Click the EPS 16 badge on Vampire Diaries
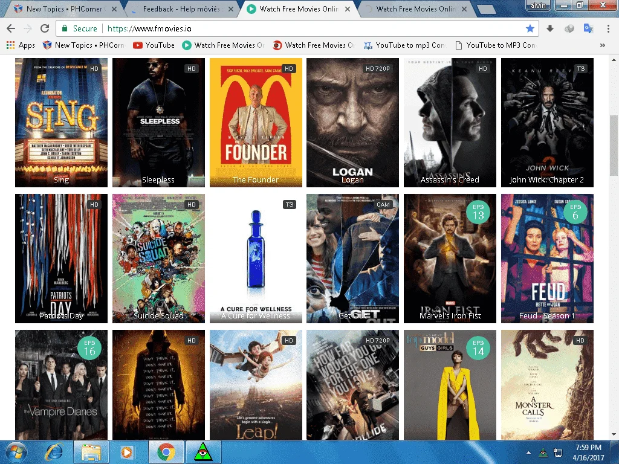 pyautogui.click(x=89, y=348)
